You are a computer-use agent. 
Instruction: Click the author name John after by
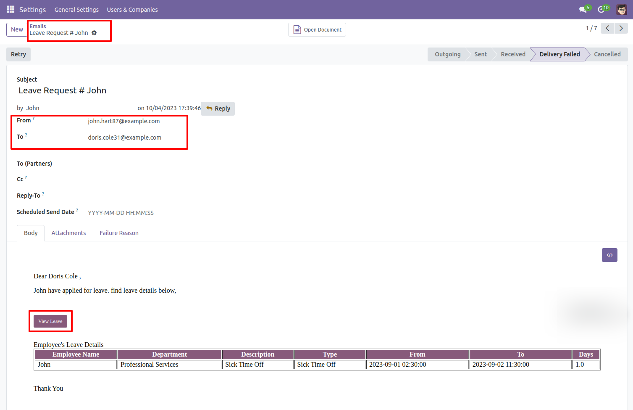point(33,108)
